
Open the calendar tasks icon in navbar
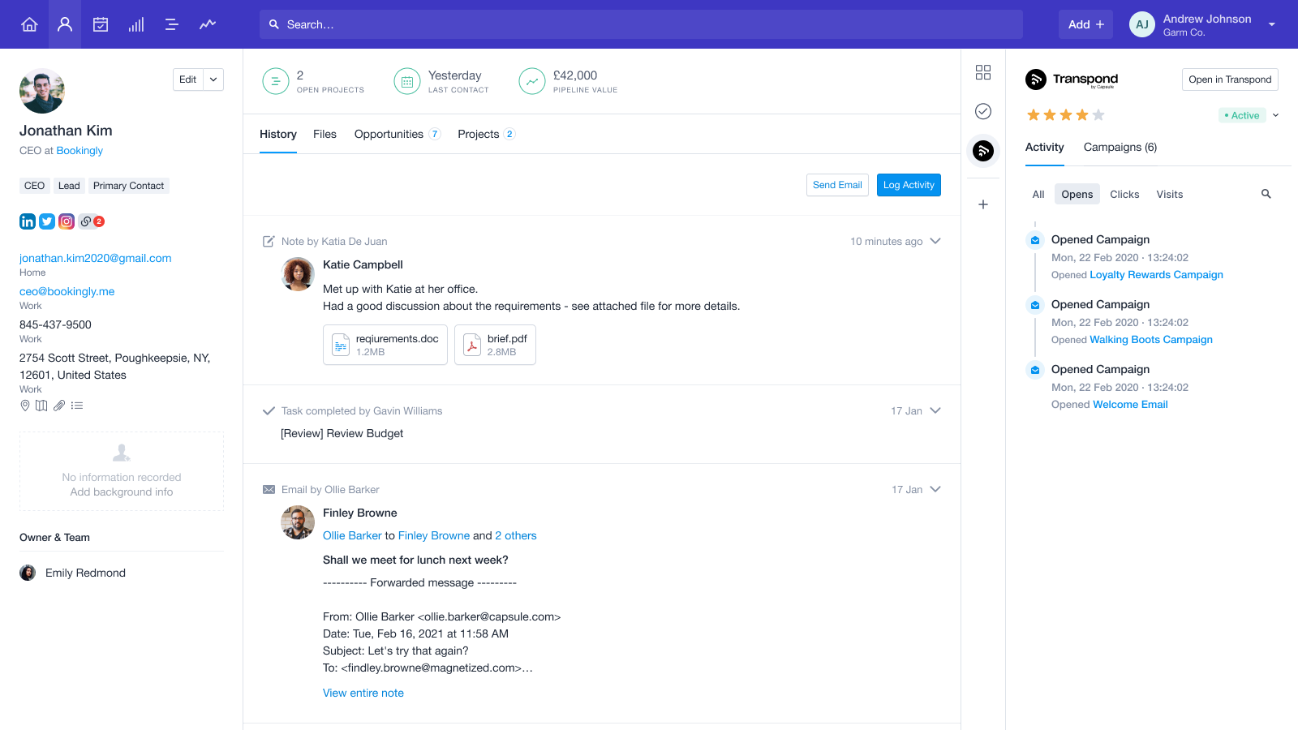(101, 24)
